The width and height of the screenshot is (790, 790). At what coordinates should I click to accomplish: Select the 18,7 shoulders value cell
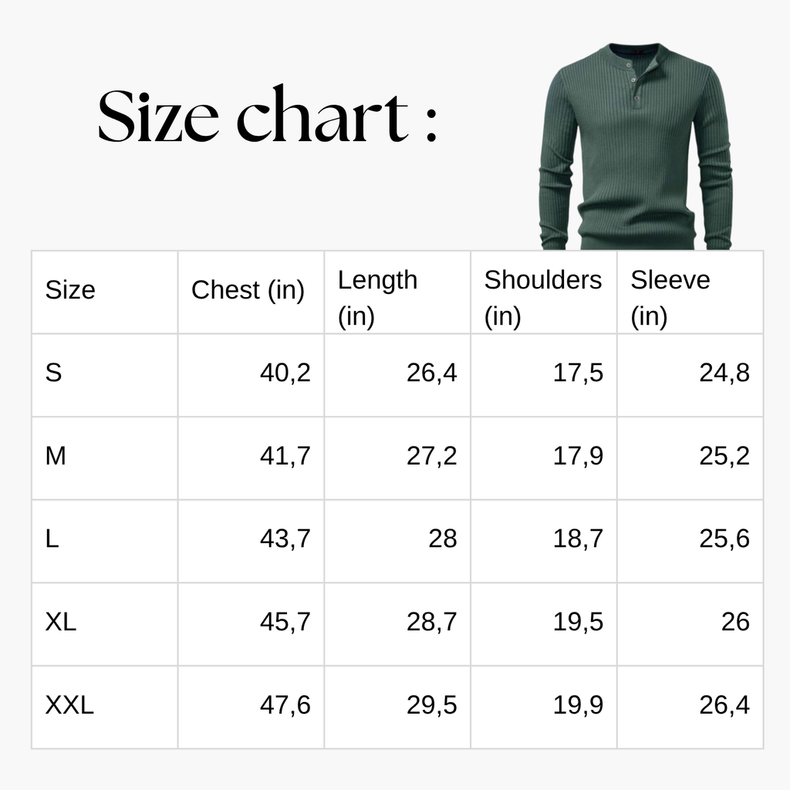click(x=544, y=541)
